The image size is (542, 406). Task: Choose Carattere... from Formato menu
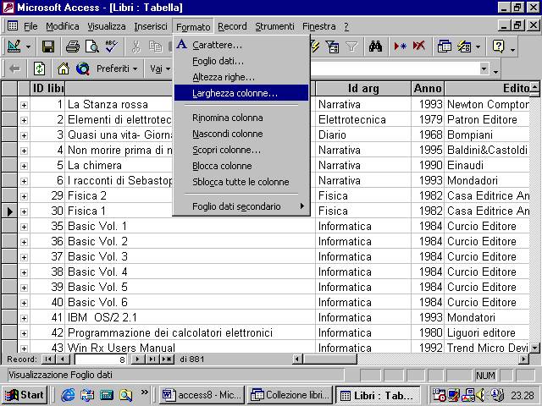tap(241, 45)
